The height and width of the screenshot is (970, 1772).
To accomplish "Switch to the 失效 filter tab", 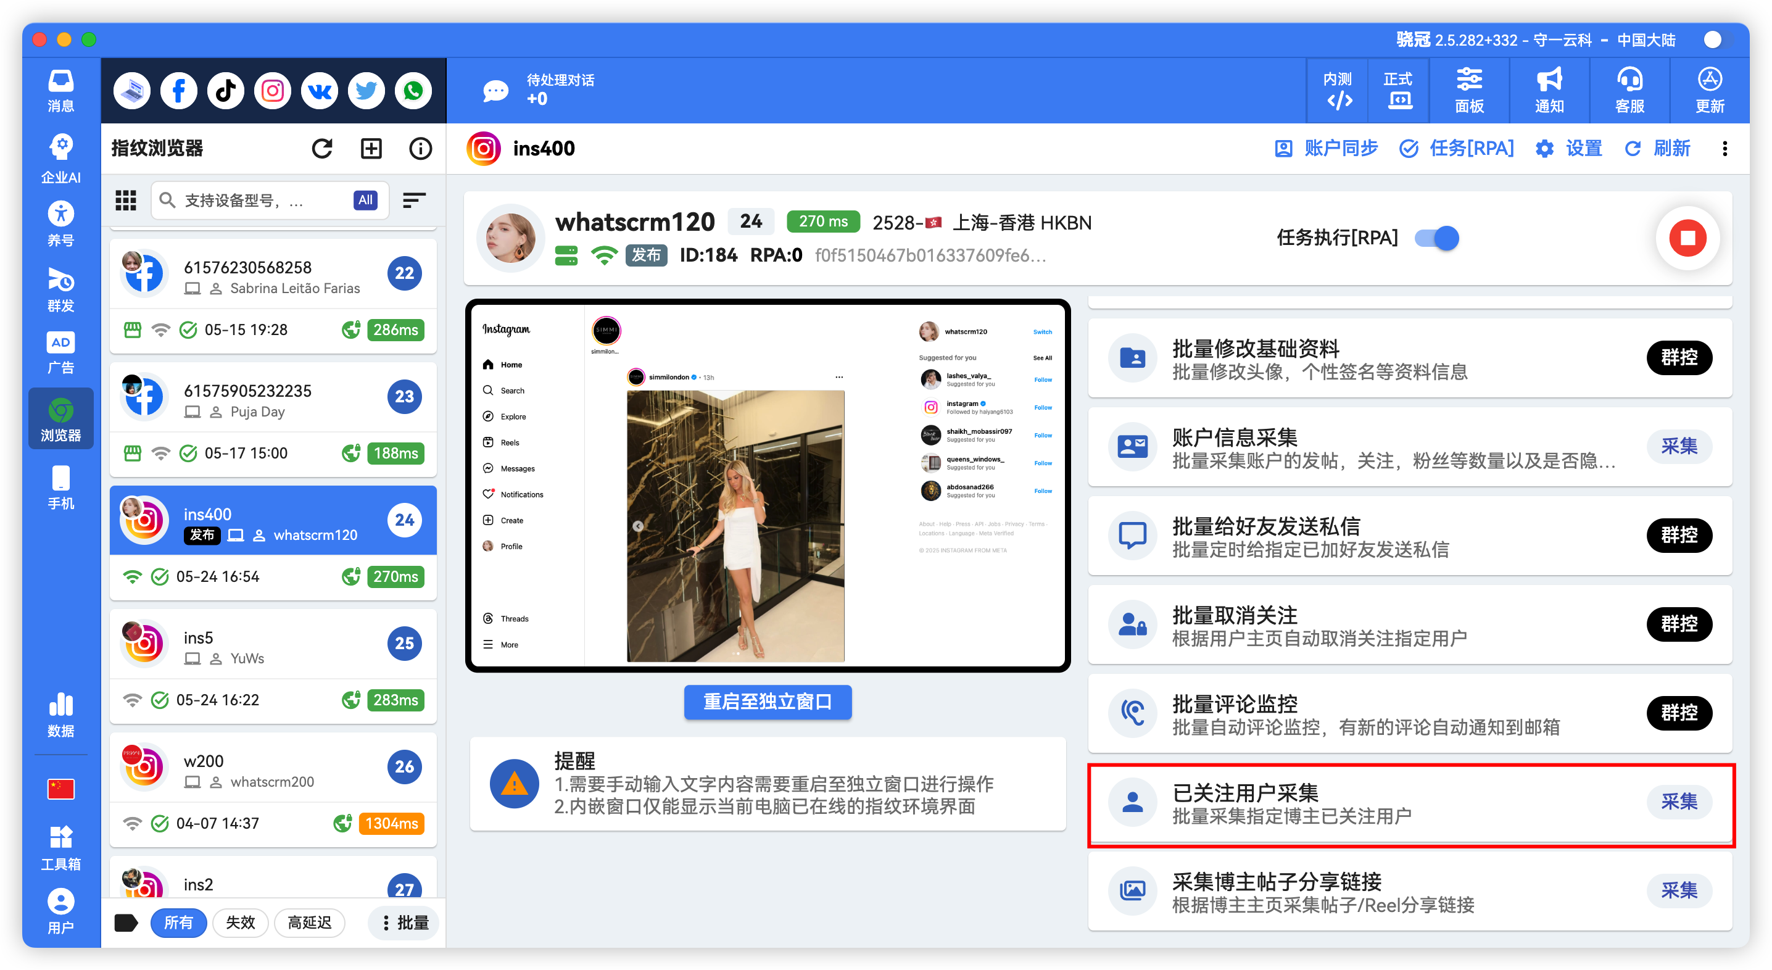I will pos(240,922).
